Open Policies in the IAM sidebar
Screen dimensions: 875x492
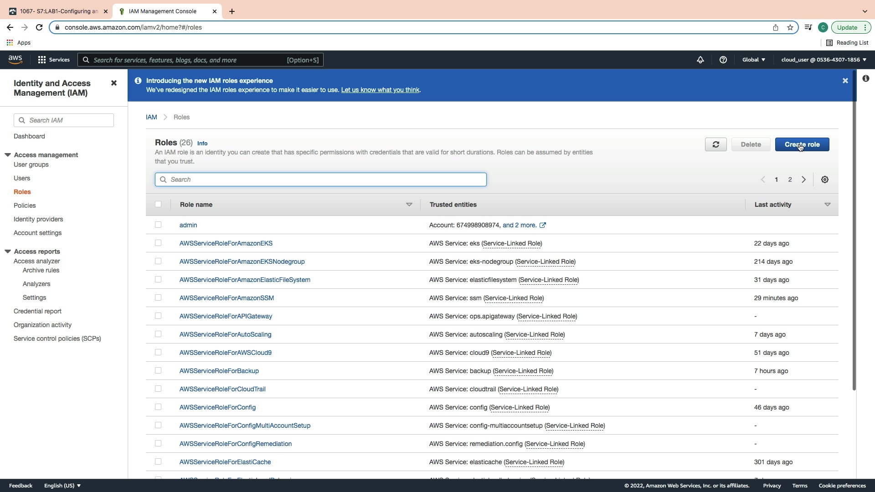click(25, 205)
